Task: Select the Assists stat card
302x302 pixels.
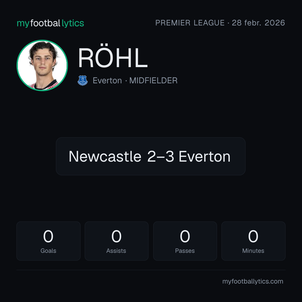Action: coord(117,241)
